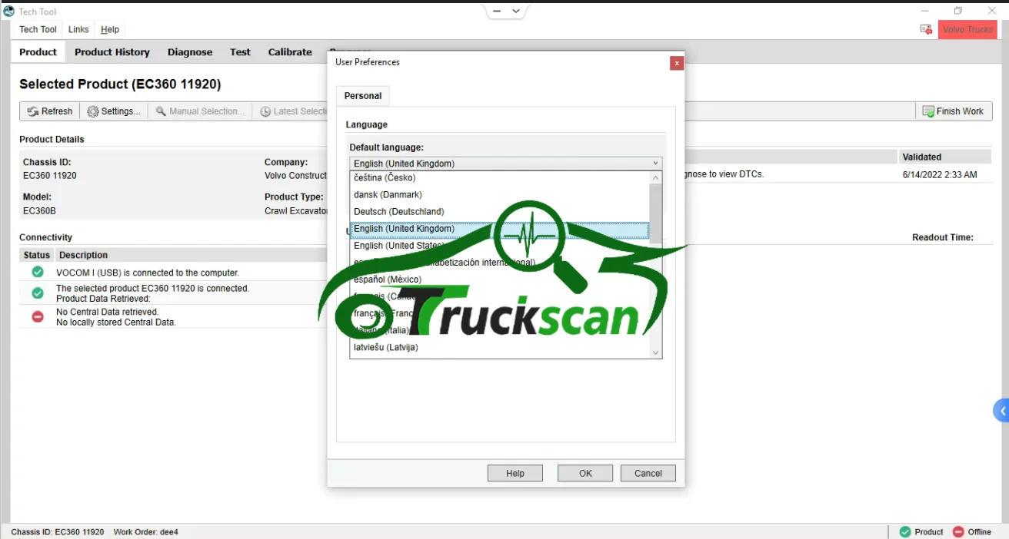The width and height of the screenshot is (1009, 539).
Task: Switch to the Product History tab
Action: (x=112, y=52)
